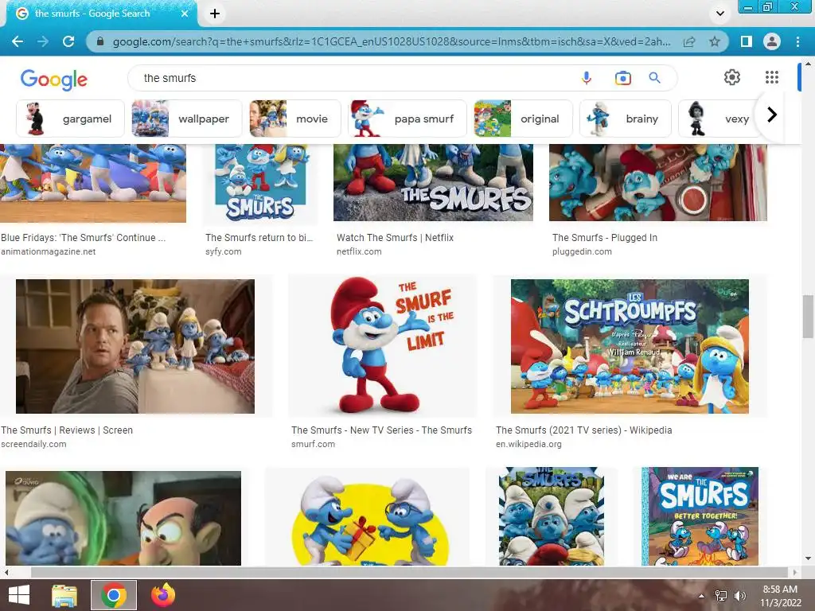Viewport: 815px width, 611px height.
Task: Close the smurfs Google Search tab
Action: click(185, 14)
